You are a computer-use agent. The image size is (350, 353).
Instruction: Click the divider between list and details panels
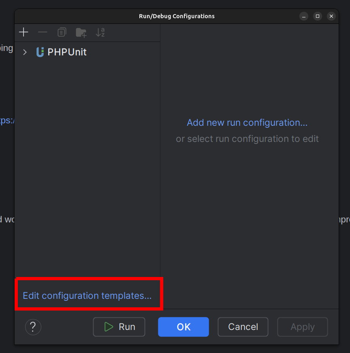pyautogui.click(x=160, y=162)
